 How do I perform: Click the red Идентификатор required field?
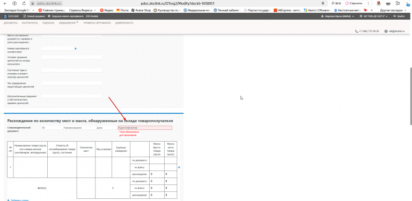pos(145,128)
